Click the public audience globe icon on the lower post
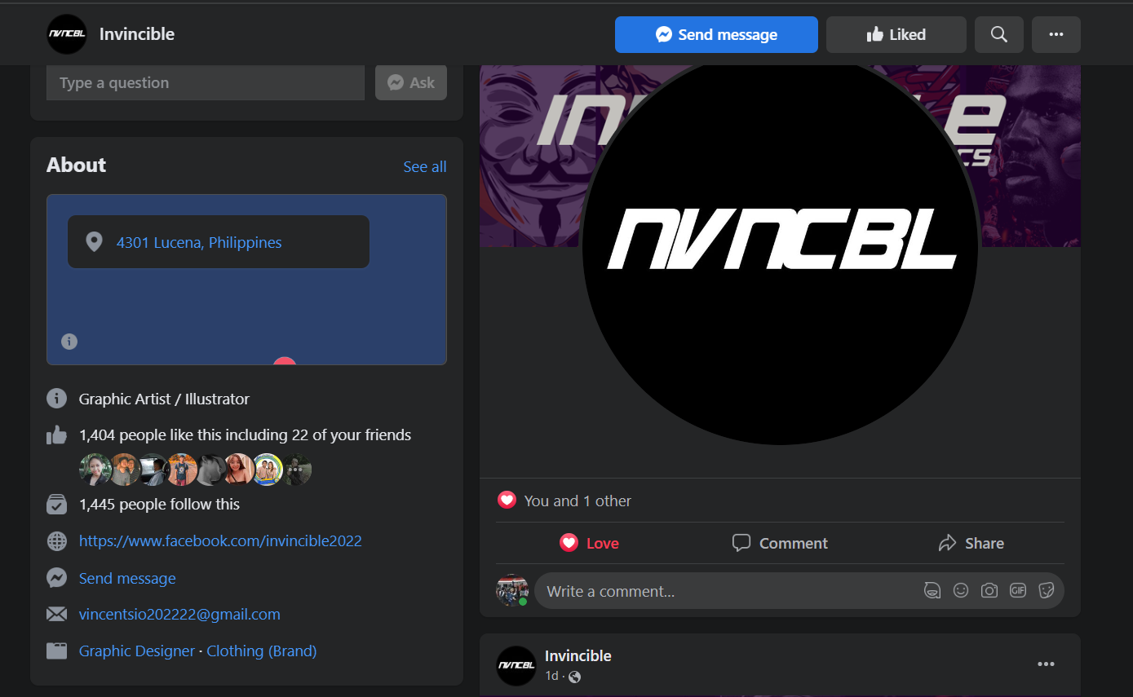 [575, 677]
